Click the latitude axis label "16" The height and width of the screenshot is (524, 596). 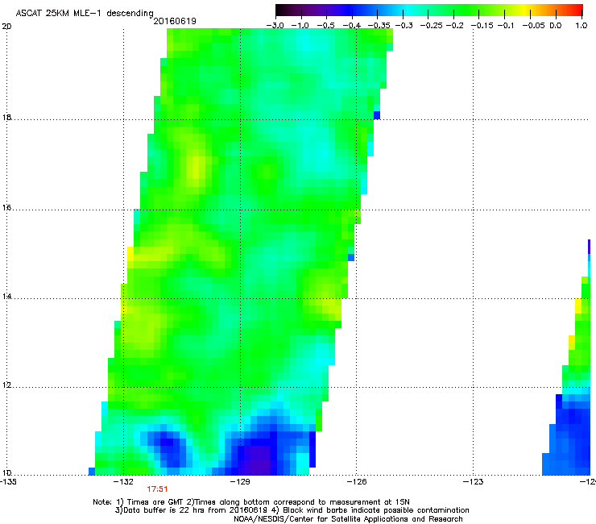point(6,208)
